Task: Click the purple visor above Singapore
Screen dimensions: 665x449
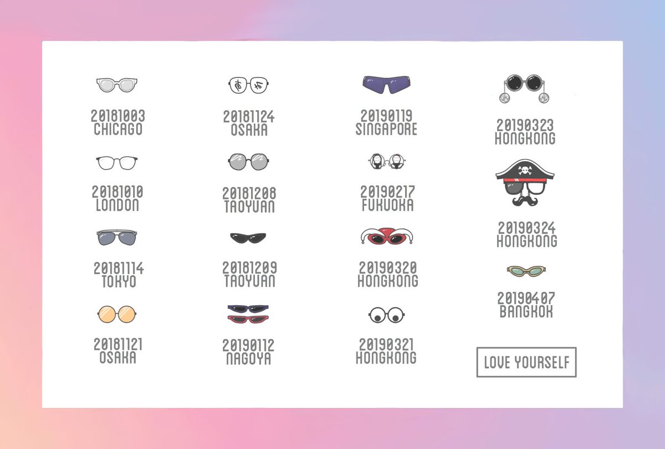Action: 387,84
